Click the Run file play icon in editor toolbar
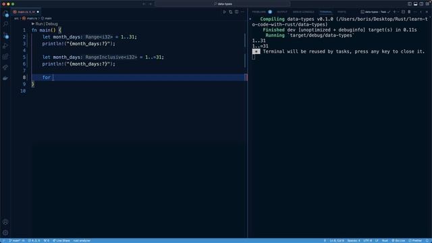The image size is (432, 243). [225, 12]
